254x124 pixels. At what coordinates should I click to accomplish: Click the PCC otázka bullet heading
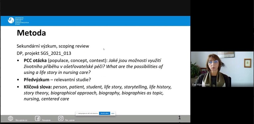pos(35,60)
